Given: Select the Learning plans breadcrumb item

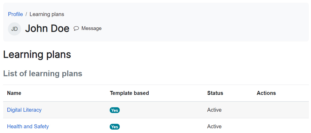Looking at the screenshot, I should tap(47, 14).
